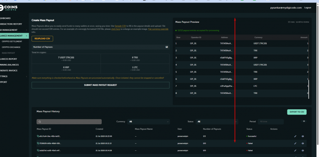Click preview row 2 TRX currency cell
319x157 pixels.
pos(255,51)
